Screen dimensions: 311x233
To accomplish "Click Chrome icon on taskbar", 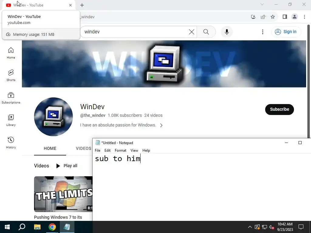I will [52, 227].
